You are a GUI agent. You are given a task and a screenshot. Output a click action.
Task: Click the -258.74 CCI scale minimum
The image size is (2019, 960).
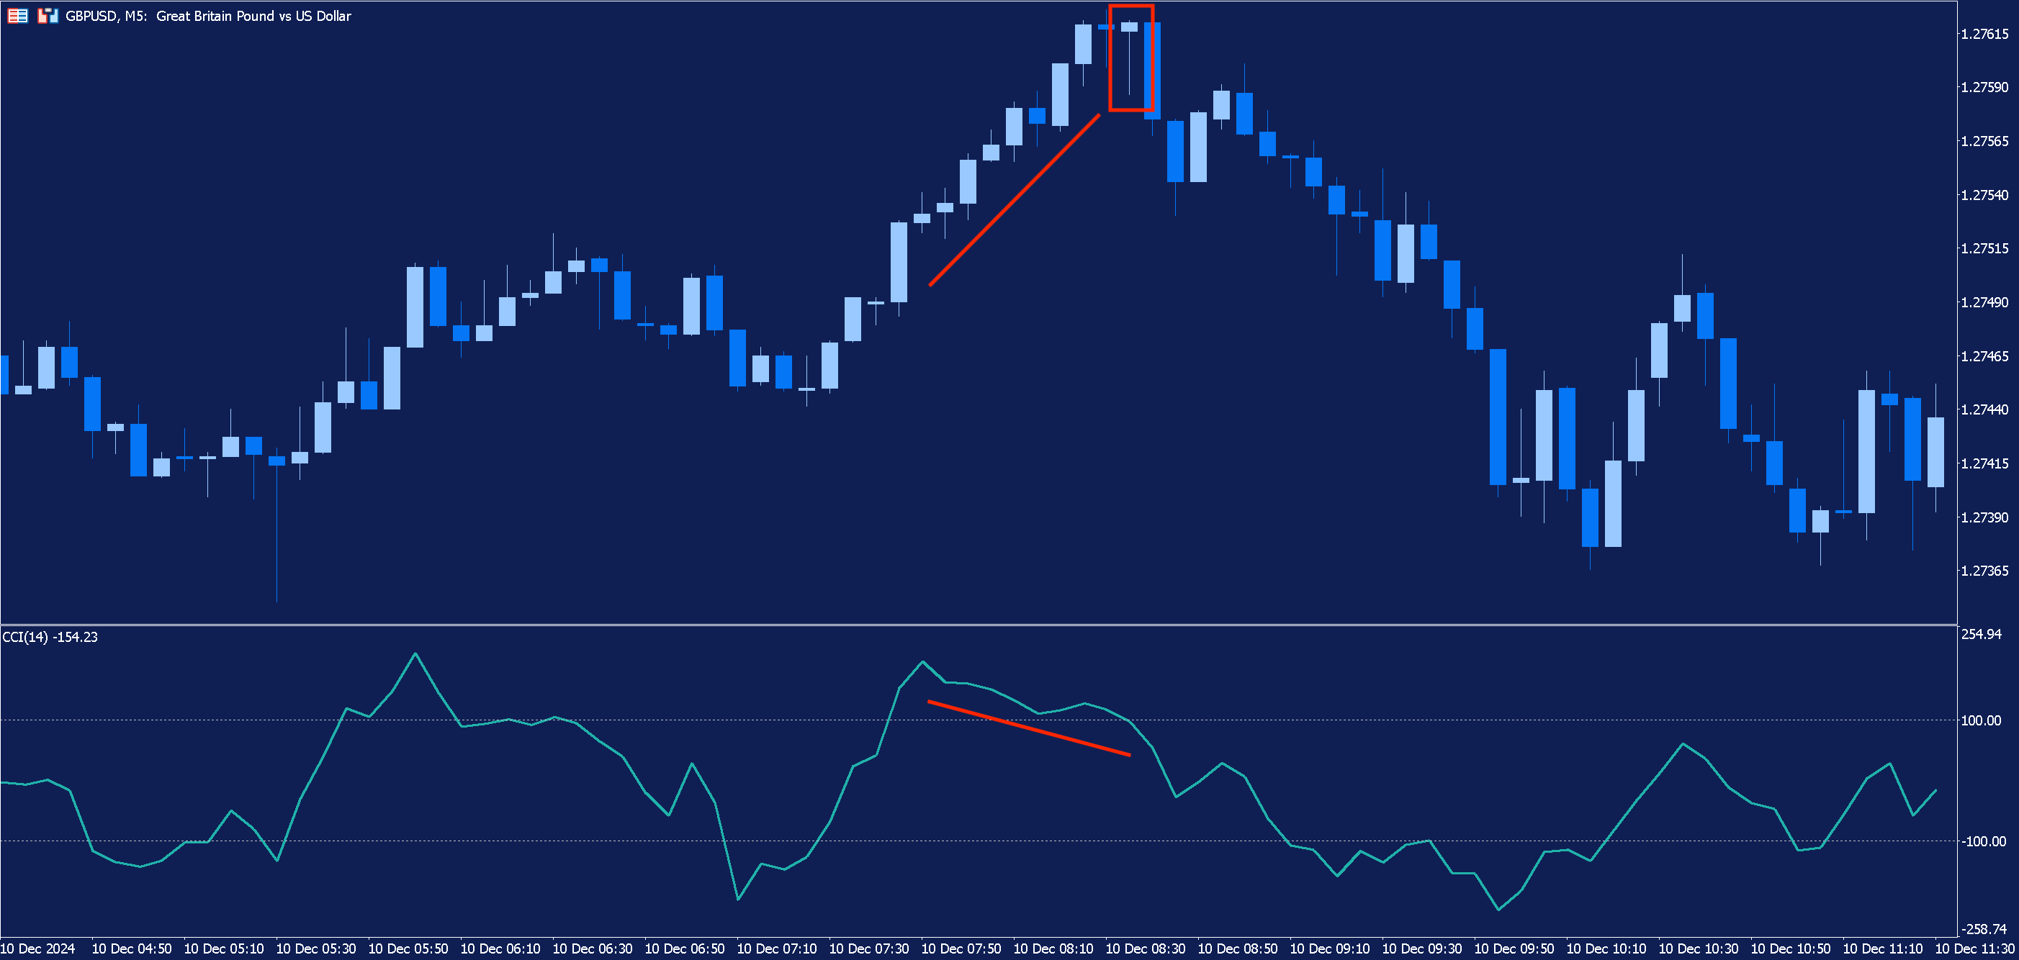(x=1982, y=930)
